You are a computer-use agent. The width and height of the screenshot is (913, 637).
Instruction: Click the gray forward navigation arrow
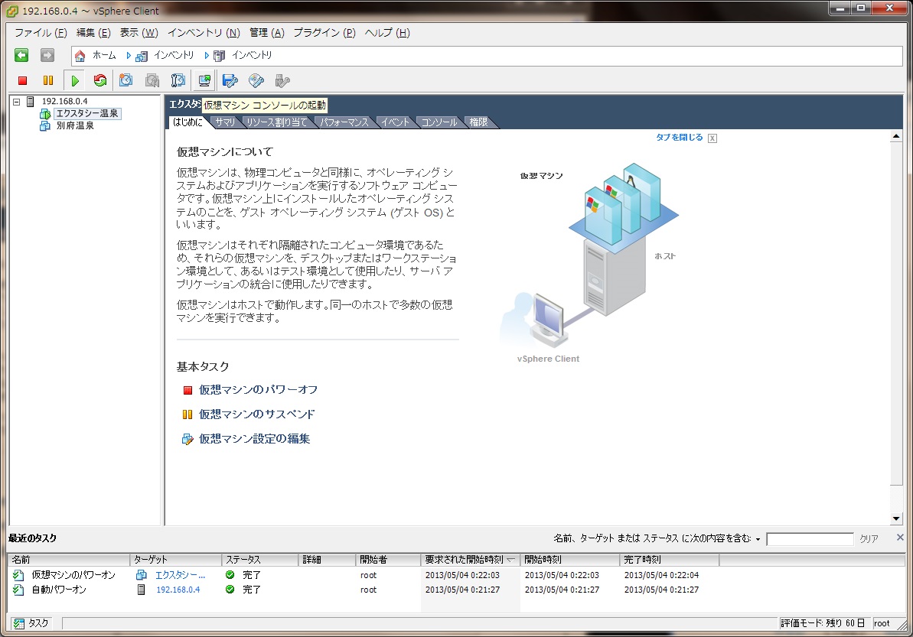click(47, 55)
